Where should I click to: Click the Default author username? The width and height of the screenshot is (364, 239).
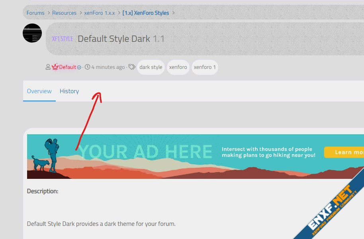click(x=67, y=67)
